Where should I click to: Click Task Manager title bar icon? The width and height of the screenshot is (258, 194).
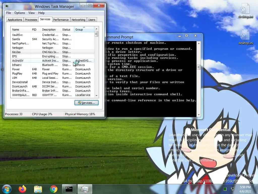click(x=7, y=6)
